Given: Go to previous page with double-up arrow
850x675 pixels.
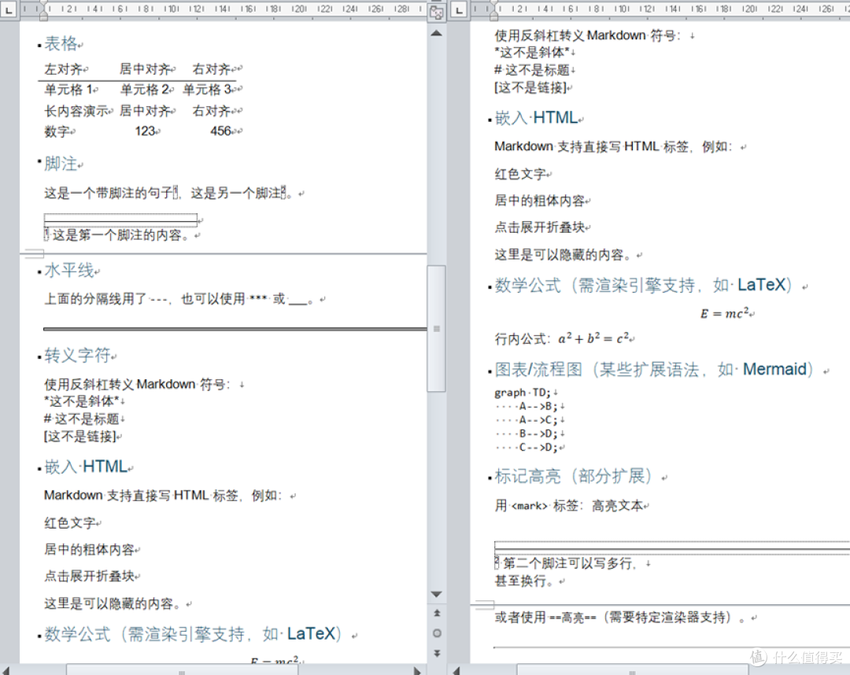Looking at the screenshot, I should click(x=436, y=613).
